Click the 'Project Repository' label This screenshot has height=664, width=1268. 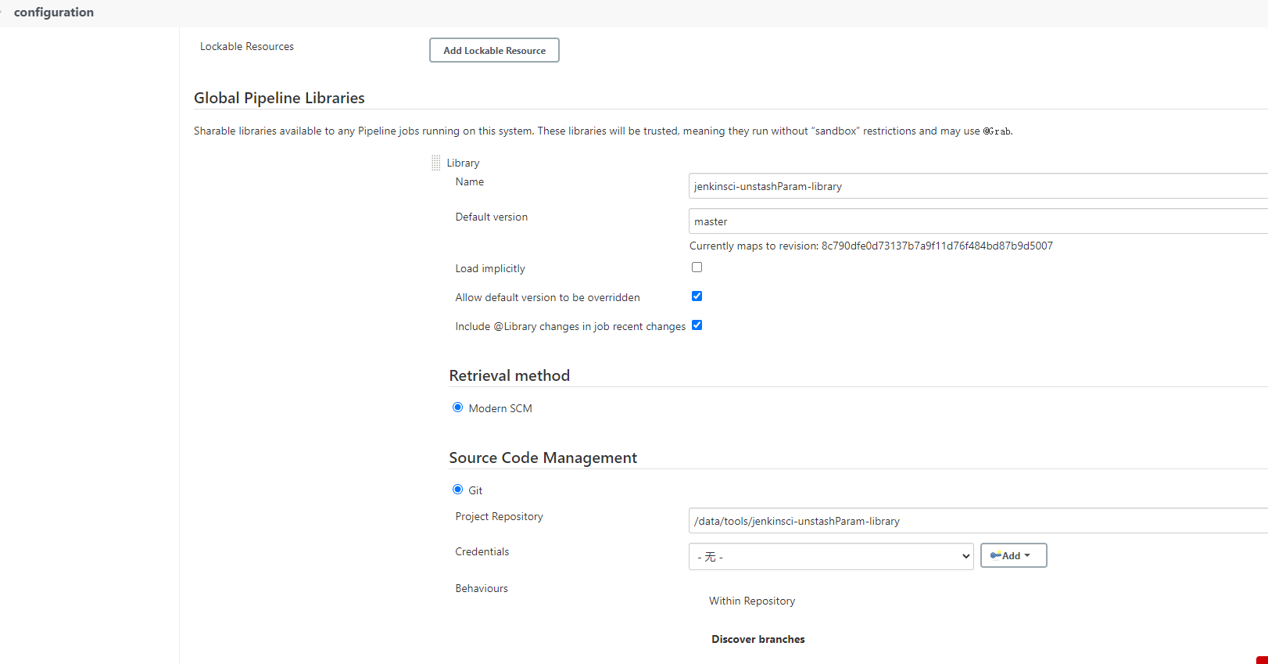pyautogui.click(x=499, y=516)
